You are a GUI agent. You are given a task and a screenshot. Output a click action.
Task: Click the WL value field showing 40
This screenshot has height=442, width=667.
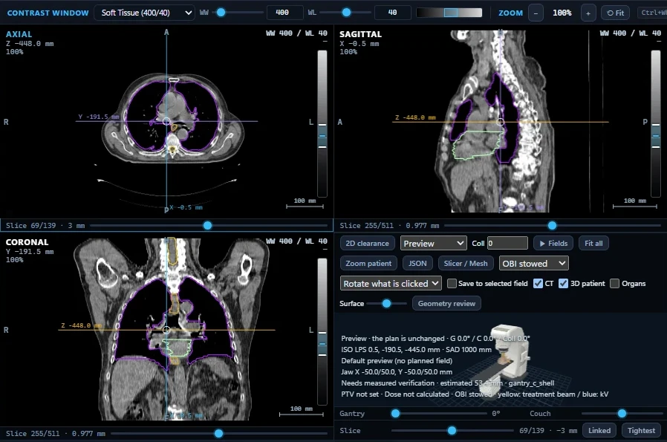pyautogui.click(x=393, y=13)
